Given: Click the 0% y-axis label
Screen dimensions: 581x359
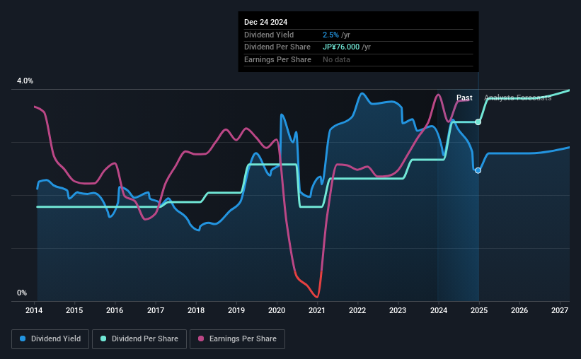Looking at the screenshot, I should coord(22,293).
